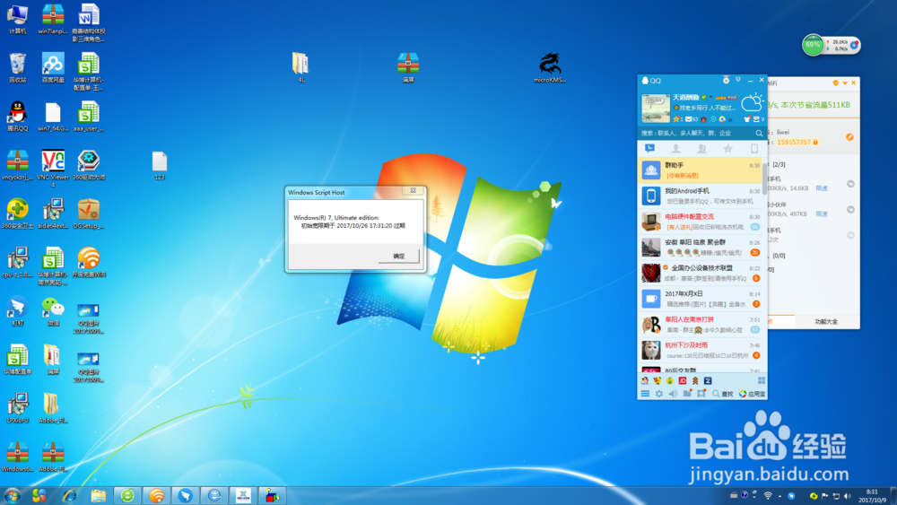Open the 计算机 desktop icon

pos(17,19)
